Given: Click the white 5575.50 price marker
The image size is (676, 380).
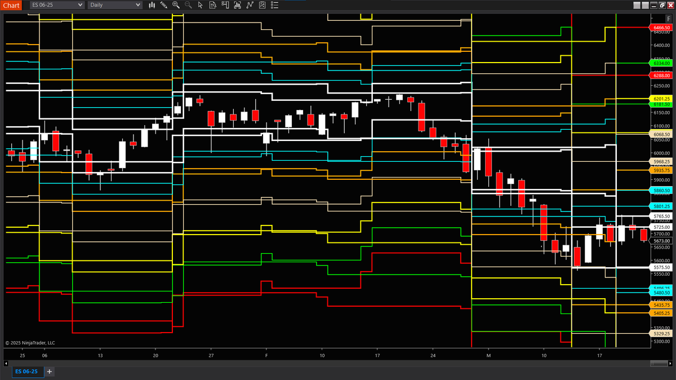Looking at the screenshot, I should click(x=660, y=267).
